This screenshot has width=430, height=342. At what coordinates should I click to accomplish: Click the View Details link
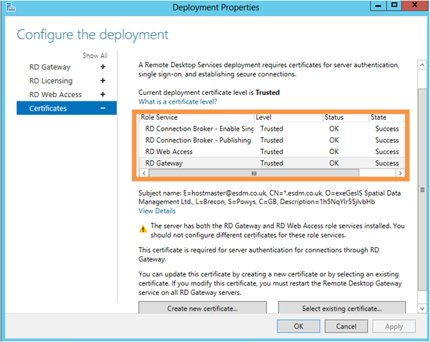pos(157,211)
